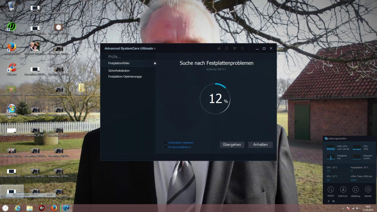Screen dimensions: 377x212
Task: Select CCleaner desktop shortcut
Action: (x=12, y=69)
